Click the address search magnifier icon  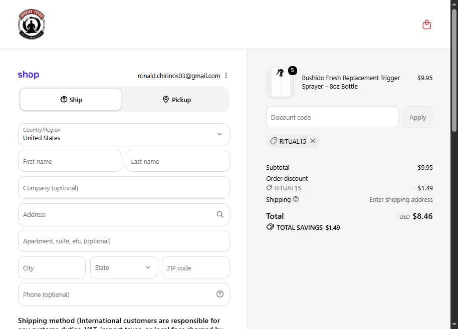click(x=220, y=214)
